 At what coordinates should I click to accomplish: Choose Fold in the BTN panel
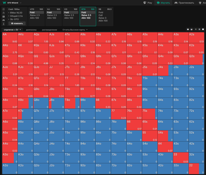(x=88, y=12)
